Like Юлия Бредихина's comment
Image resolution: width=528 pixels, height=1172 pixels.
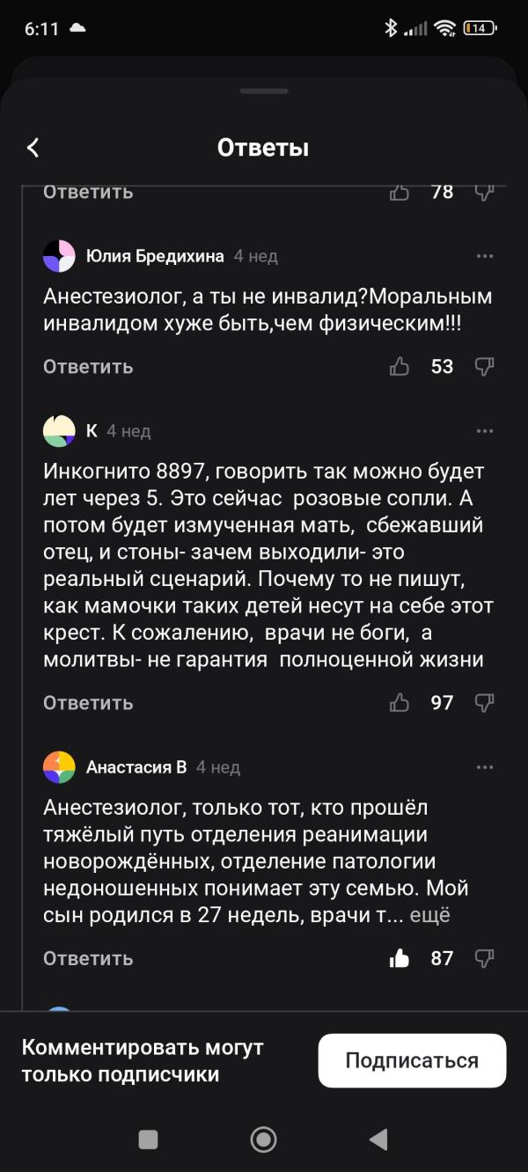pyautogui.click(x=400, y=367)
